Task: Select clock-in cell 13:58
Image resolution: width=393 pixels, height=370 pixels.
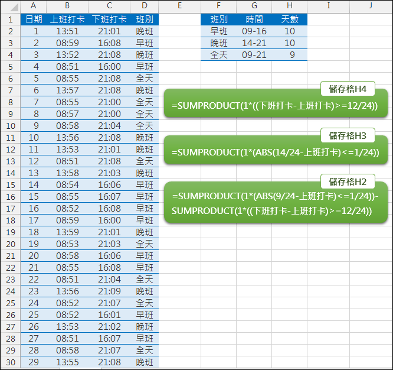Action: [x=67, y=173]
